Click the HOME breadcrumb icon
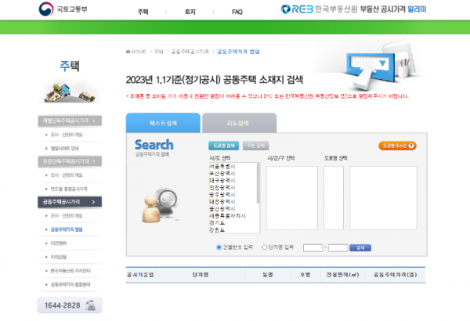The height and width of the screenshot is (321, 470). [128, 51]
